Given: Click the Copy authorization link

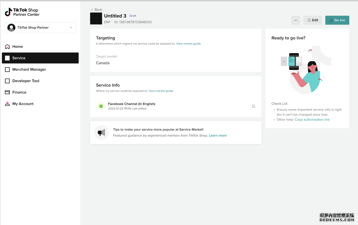Looking at the screenshot, I should pos(312,120).
